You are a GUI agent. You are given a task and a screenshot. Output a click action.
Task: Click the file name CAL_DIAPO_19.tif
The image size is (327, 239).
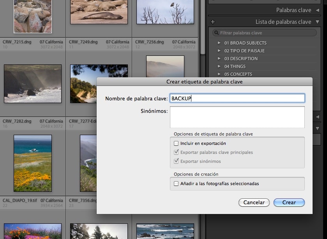point(20,200)
